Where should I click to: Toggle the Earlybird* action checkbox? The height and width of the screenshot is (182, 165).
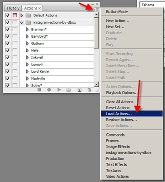tap(7, 36)
